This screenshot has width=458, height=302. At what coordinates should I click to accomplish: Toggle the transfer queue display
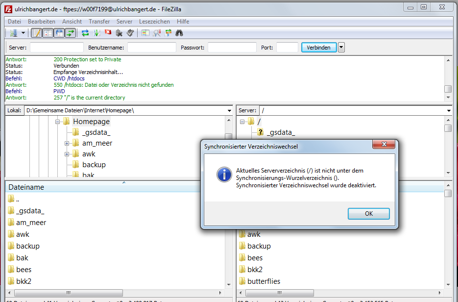[x=71, y=33]
